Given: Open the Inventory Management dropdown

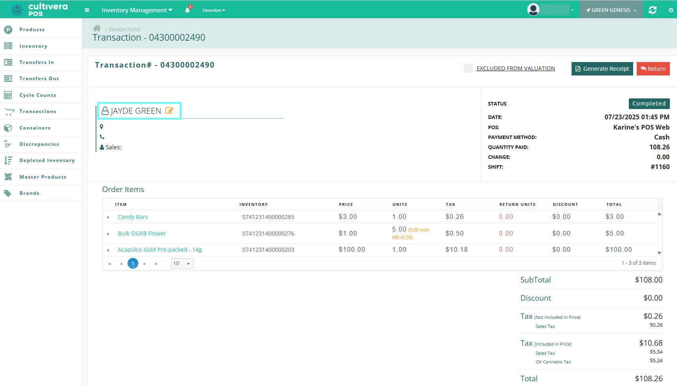Looking at the screenshot, I should coord(137,10).
